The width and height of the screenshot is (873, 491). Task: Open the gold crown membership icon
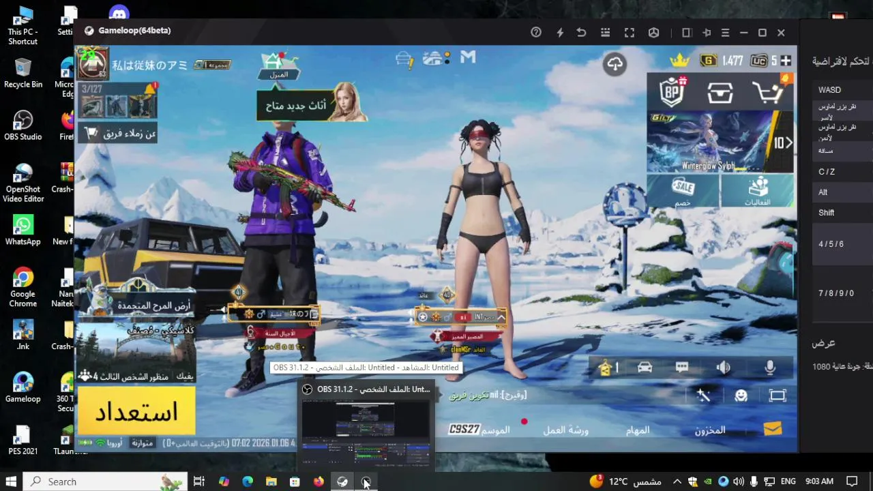coord(679,61)
